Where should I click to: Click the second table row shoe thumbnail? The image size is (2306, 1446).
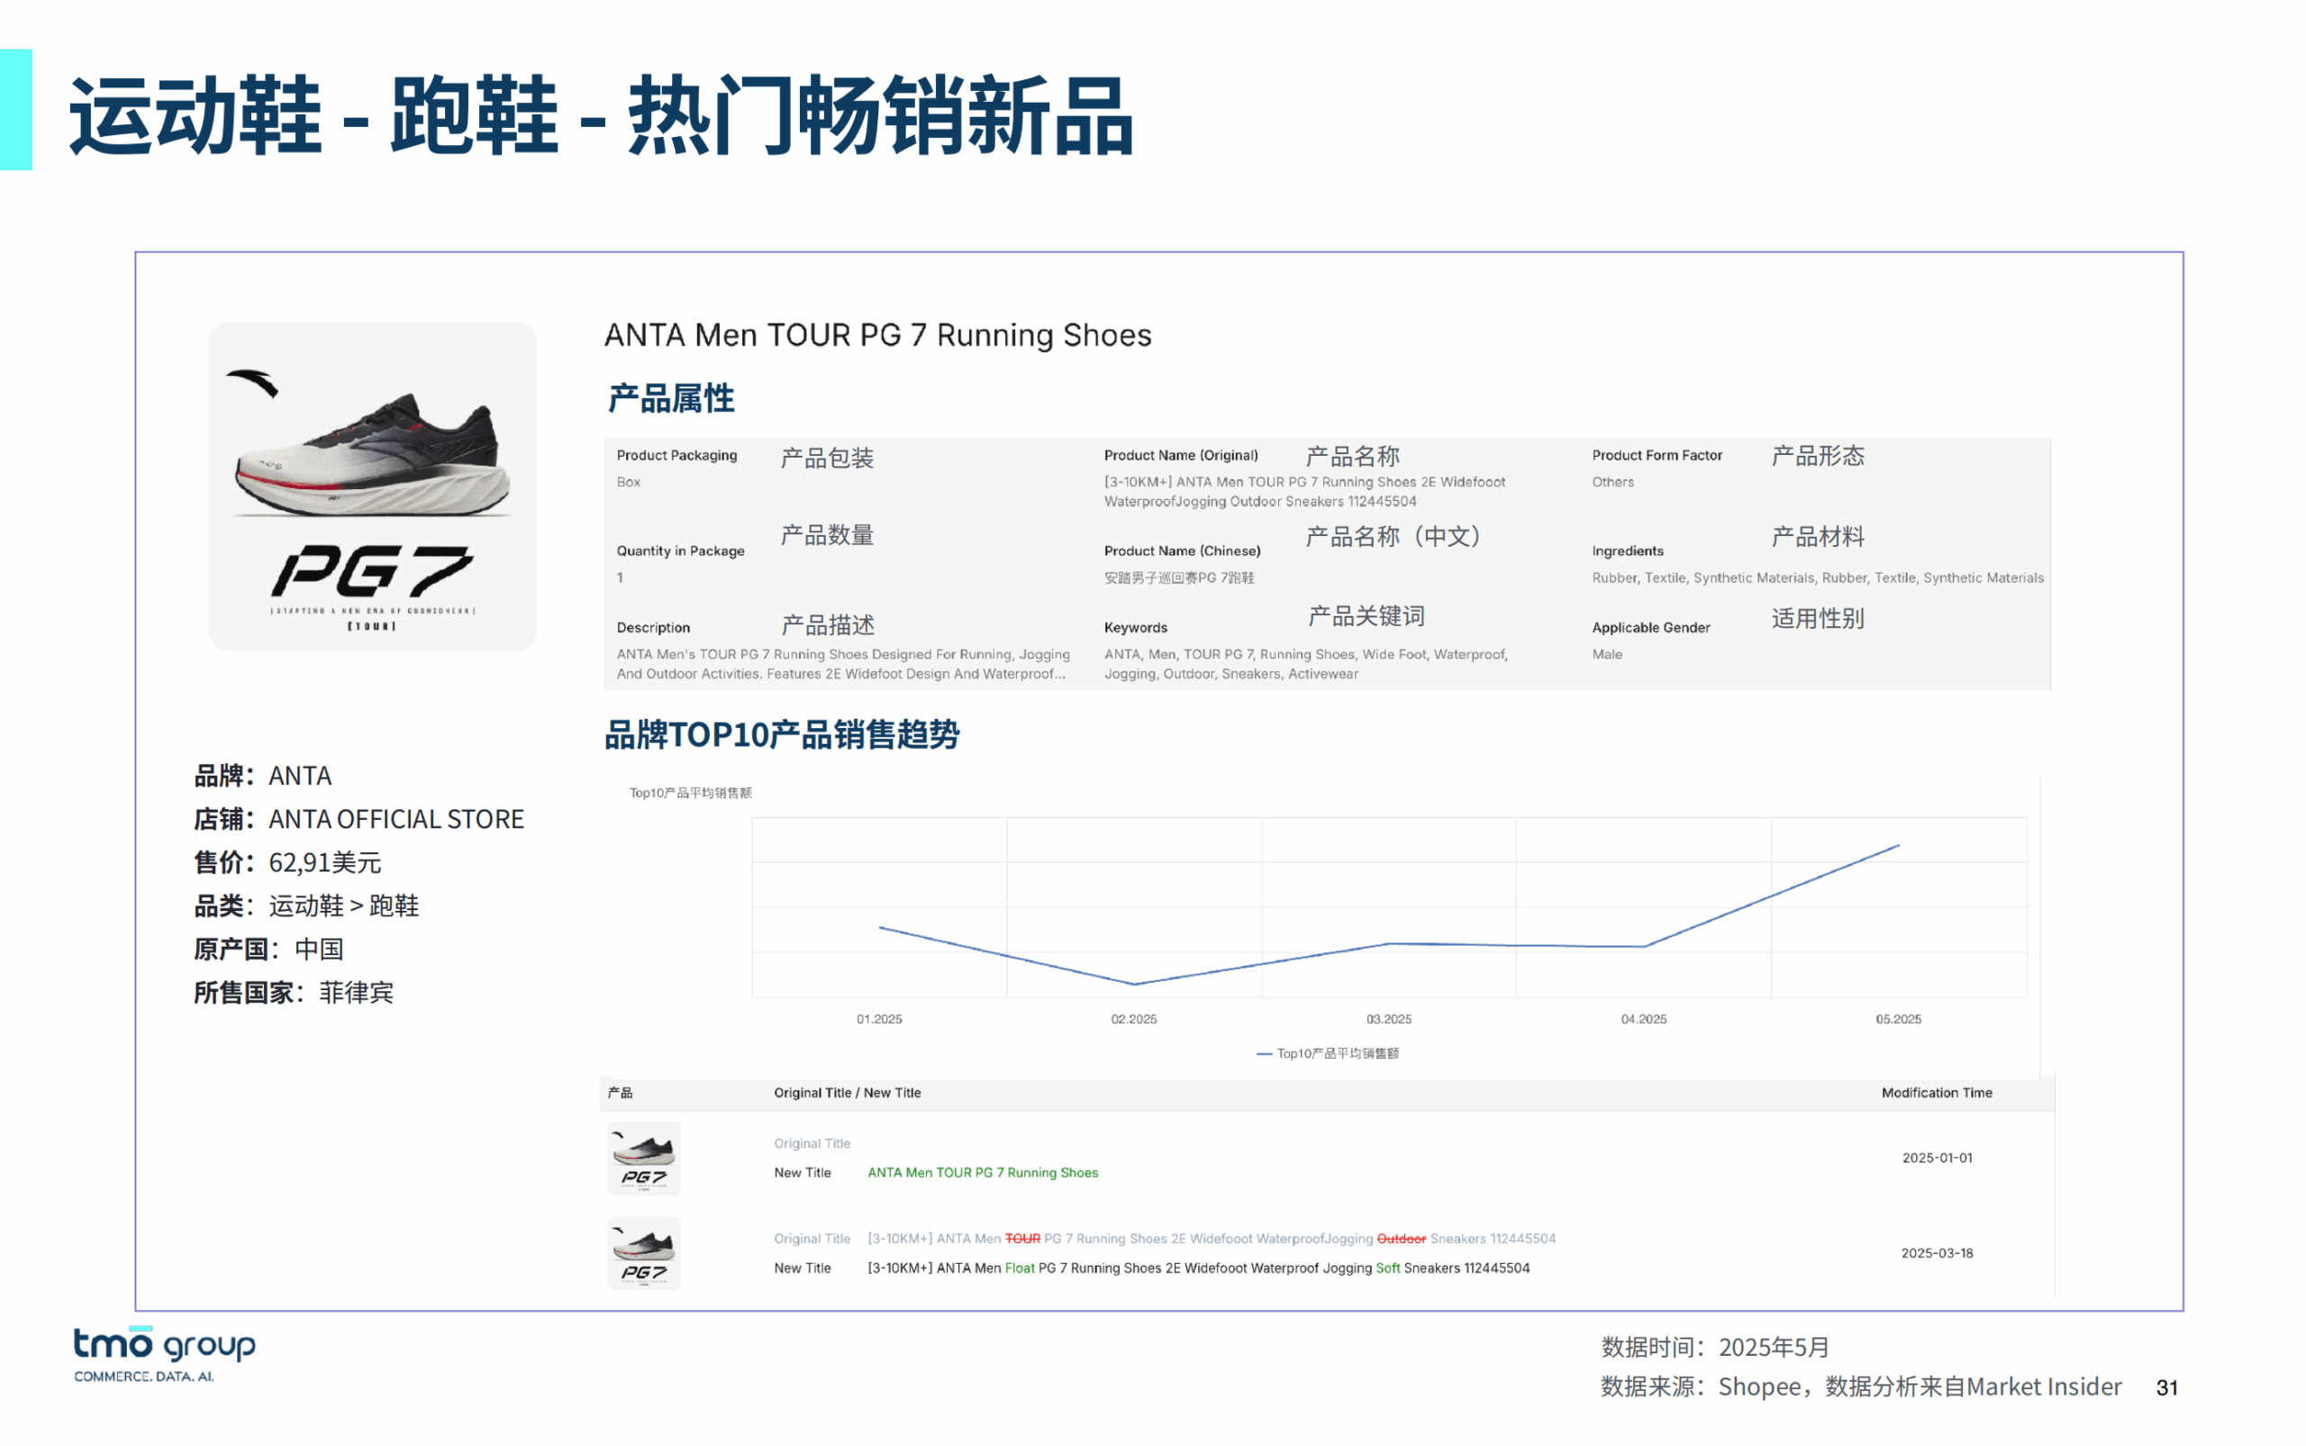pyautogui.click(x=643, y=1253)
